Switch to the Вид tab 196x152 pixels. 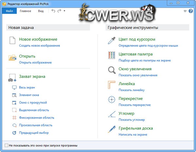coord(41,11)
